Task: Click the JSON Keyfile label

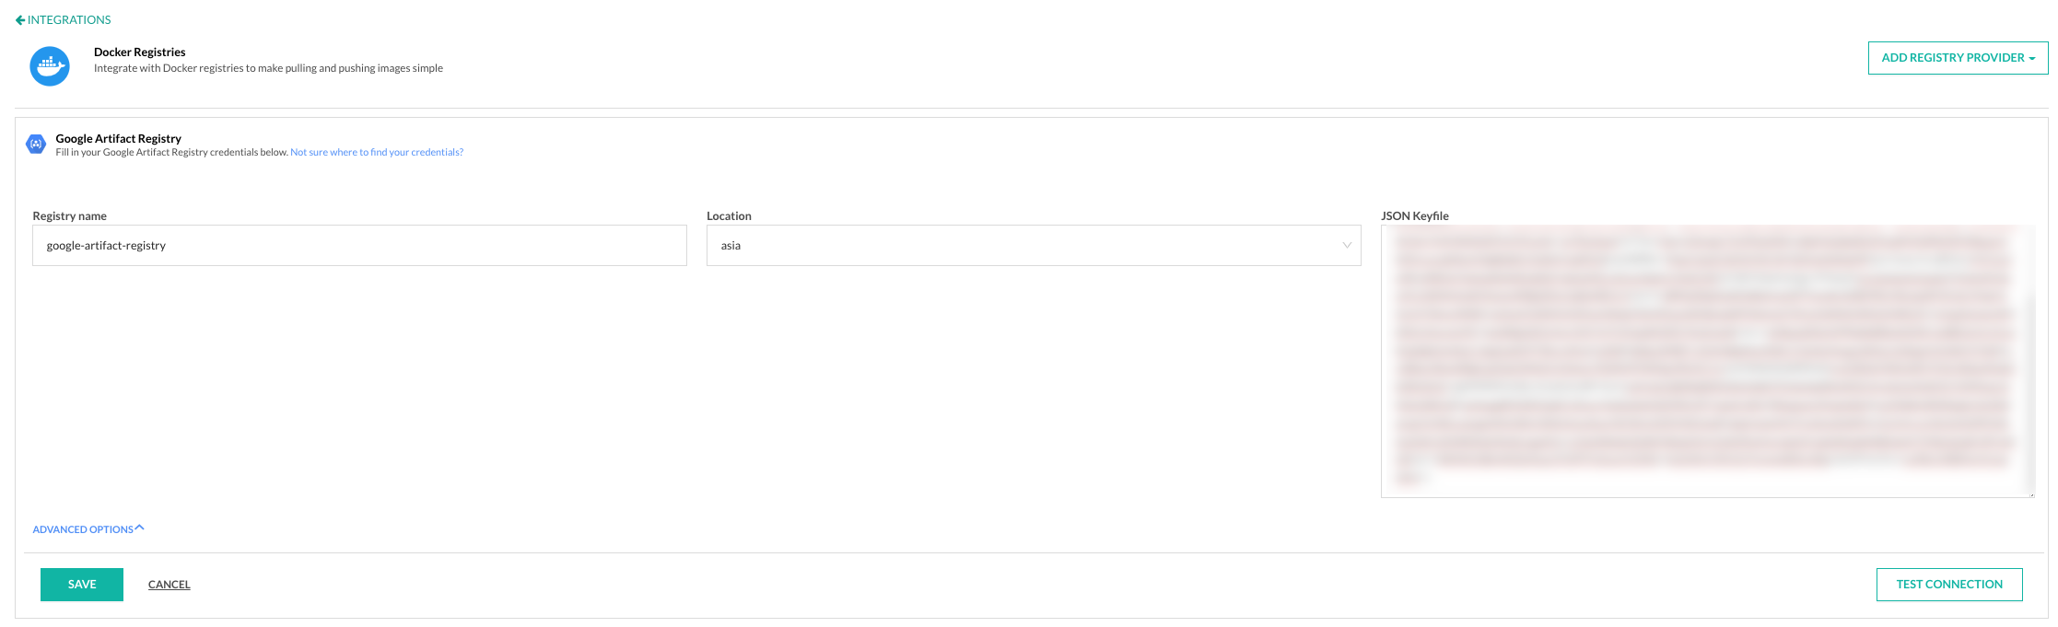Action: 1415,216
